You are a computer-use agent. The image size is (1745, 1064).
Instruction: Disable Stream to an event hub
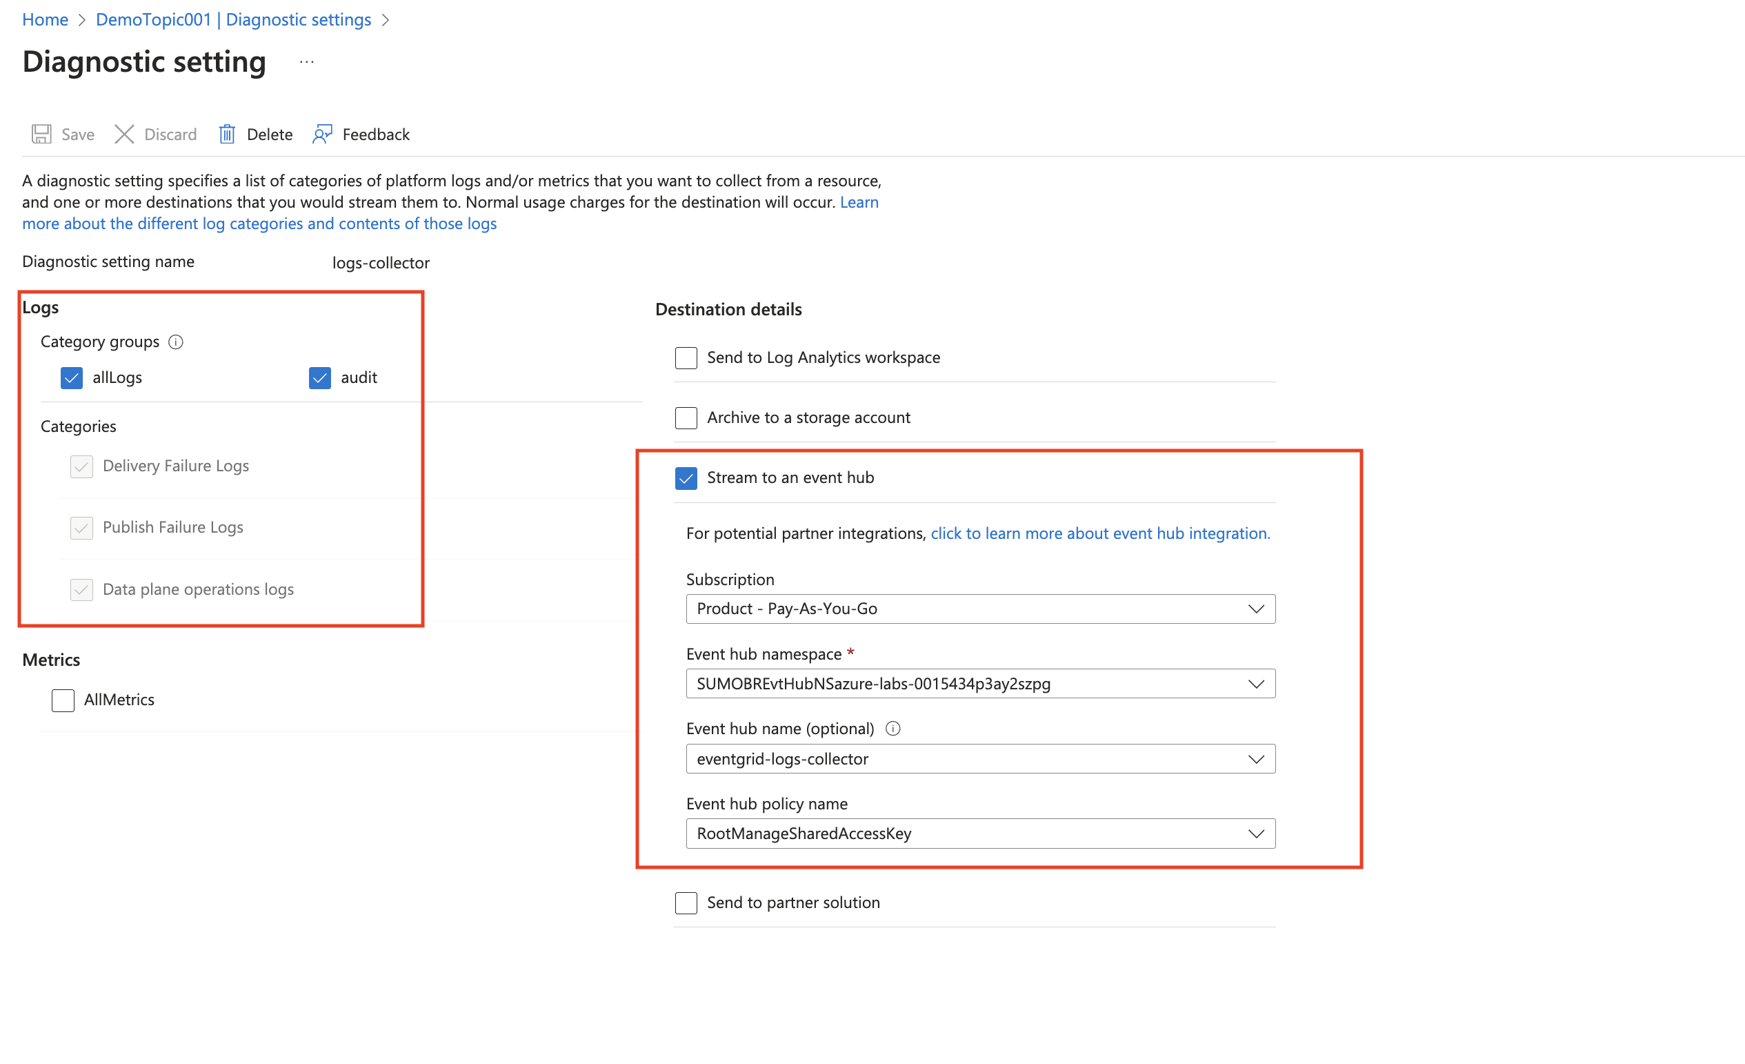[x=686, y=478]
